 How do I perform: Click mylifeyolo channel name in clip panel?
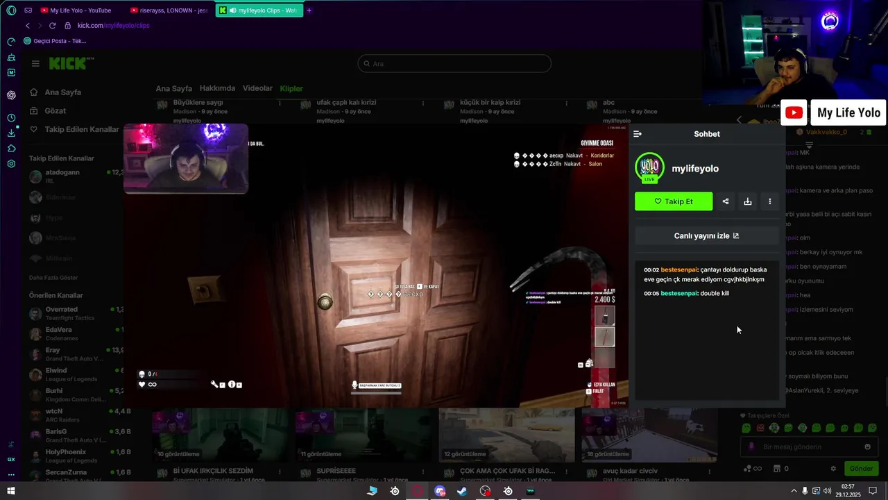(x=695, y=169)
